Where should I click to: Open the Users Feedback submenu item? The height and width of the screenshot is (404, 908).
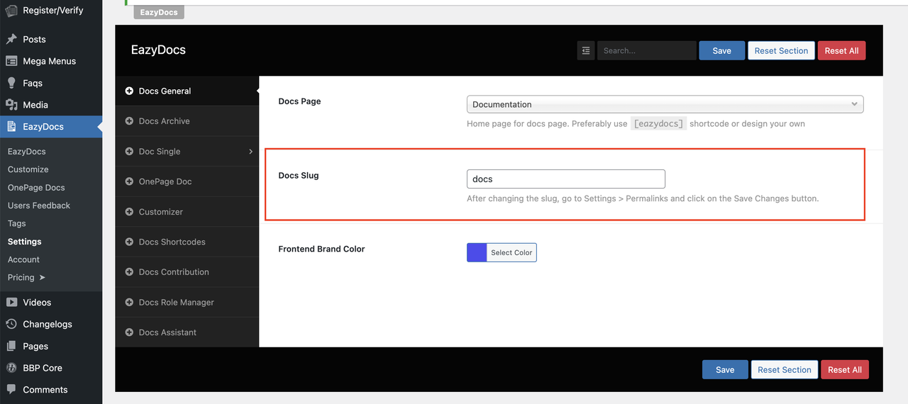(x=39, y=206)
